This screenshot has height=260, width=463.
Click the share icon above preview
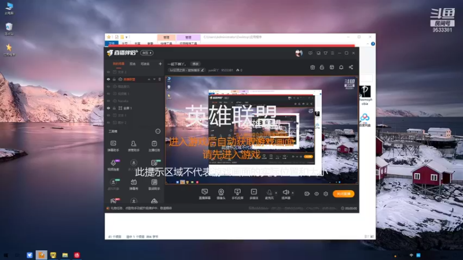point(351,67)
